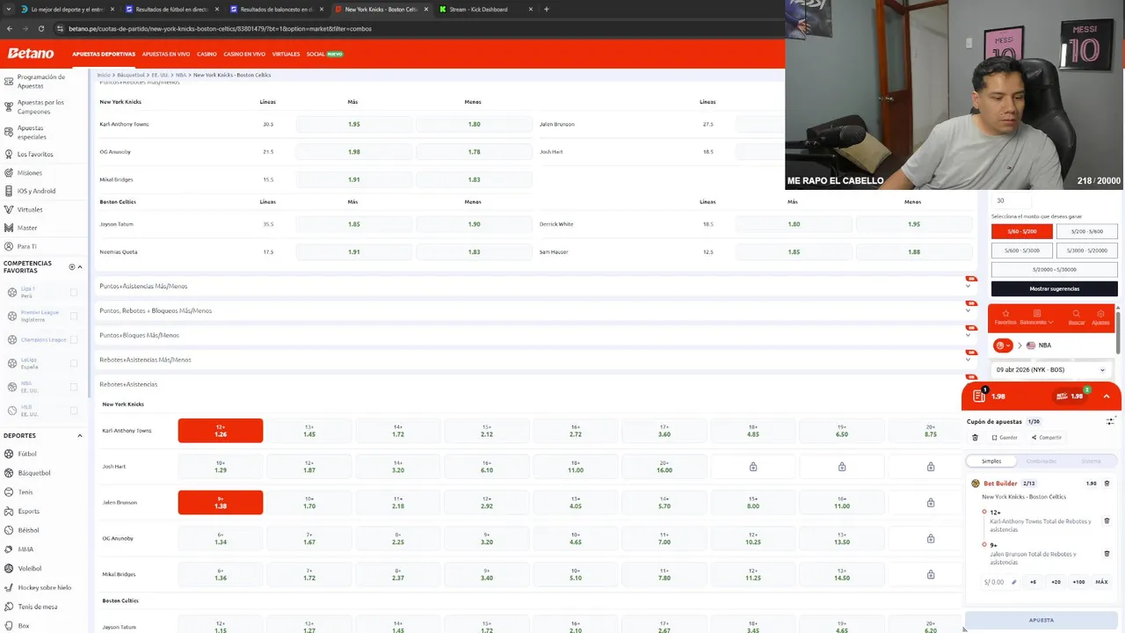Open Apuestas por los Campeones
Screen dimensions: 1125x633
tap(40, 107)
